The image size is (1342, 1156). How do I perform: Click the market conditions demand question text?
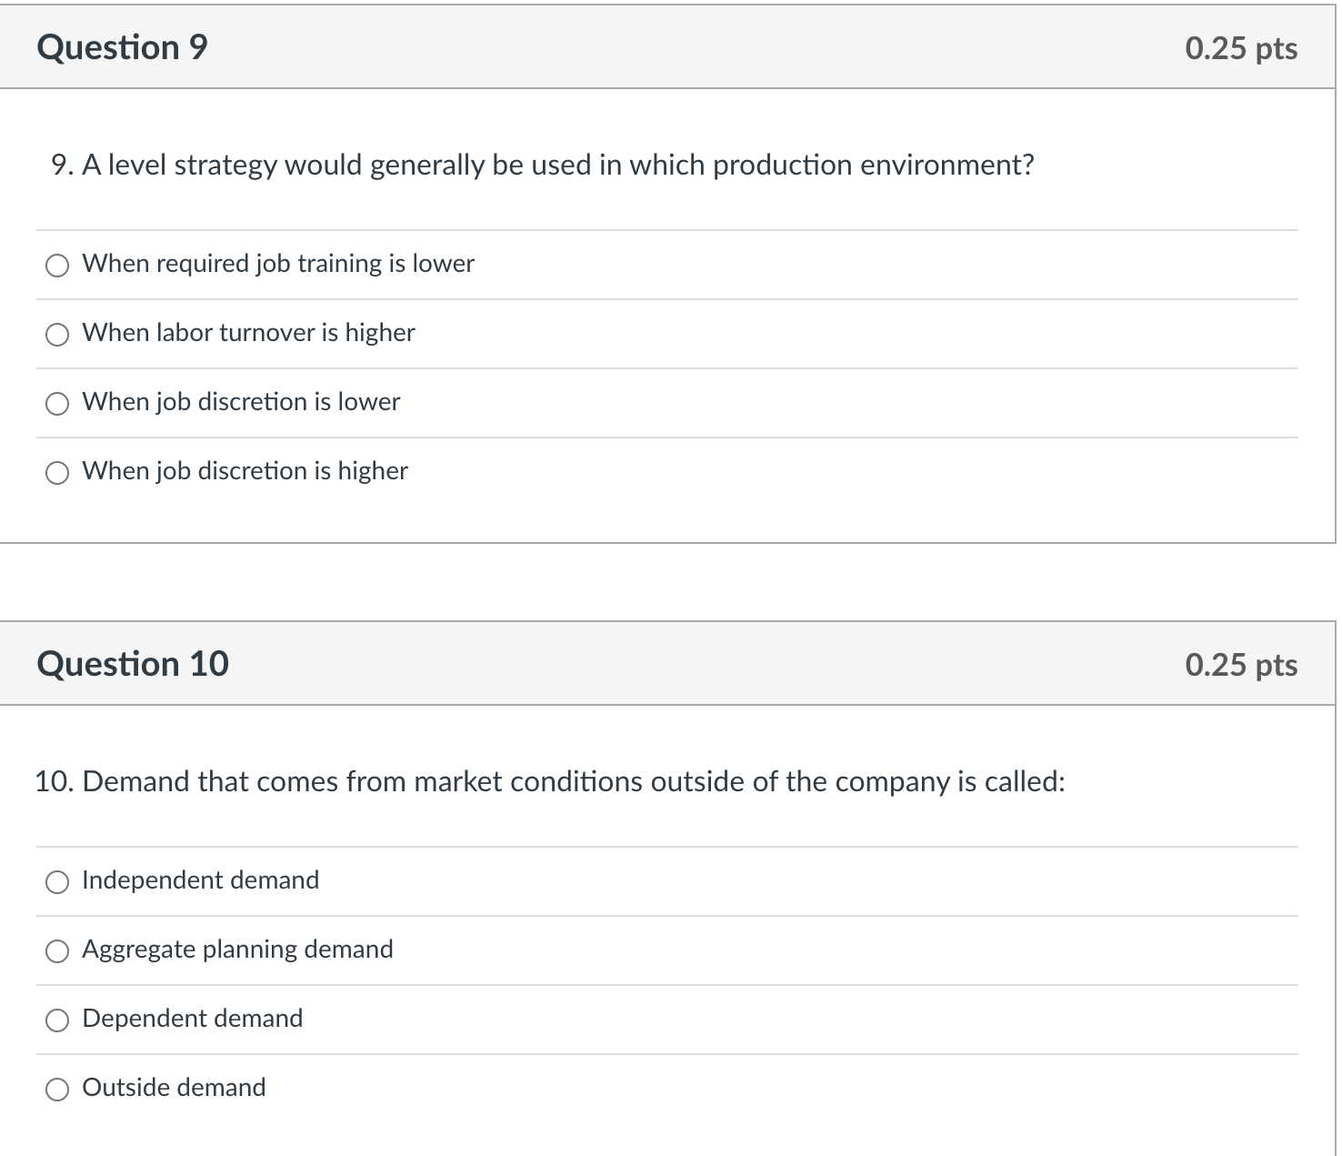pos(550,781)
